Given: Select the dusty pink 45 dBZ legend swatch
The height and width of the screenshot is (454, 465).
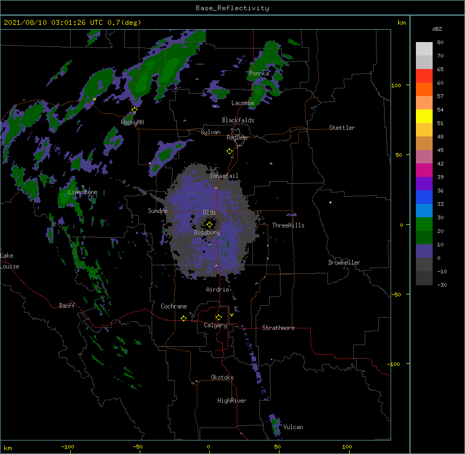Looking at the screenshot, I should [x=424, y=156].
